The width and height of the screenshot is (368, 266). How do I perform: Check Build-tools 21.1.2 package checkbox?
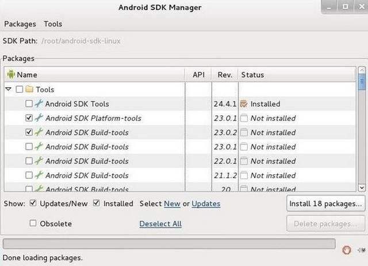point(29,175)
